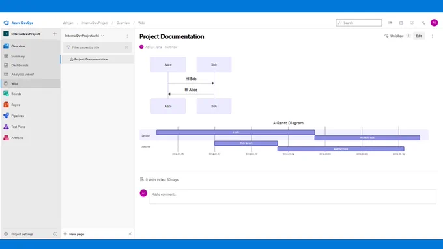Click 'Hi Bob' message text
443x249 pixels.
pyautogui.click(x=191, y=79)
